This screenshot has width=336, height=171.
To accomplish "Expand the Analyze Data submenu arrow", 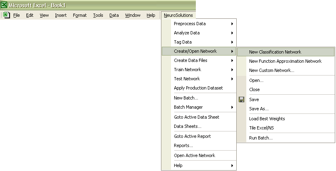I will click(232, 33).
